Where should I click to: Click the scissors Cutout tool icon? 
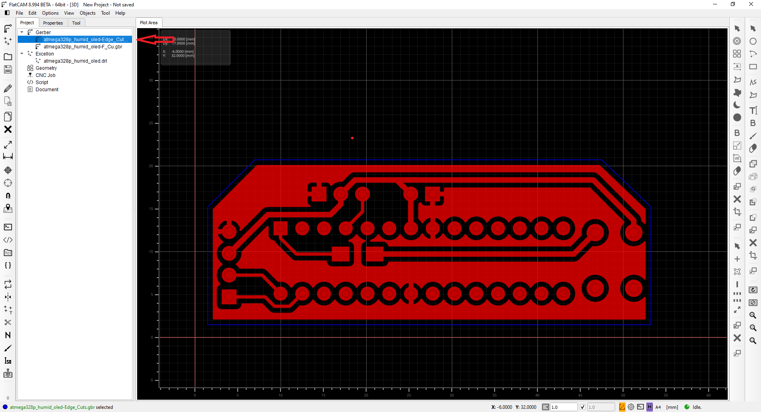[x=8, y=322]
